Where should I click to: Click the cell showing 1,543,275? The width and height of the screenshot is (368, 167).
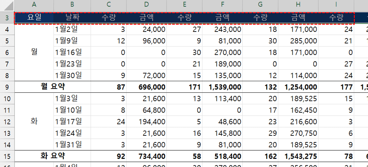point(298,156)
